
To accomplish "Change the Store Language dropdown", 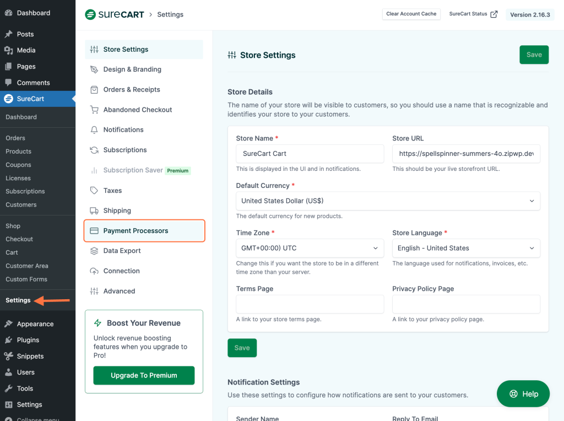I will coord(466,248).
